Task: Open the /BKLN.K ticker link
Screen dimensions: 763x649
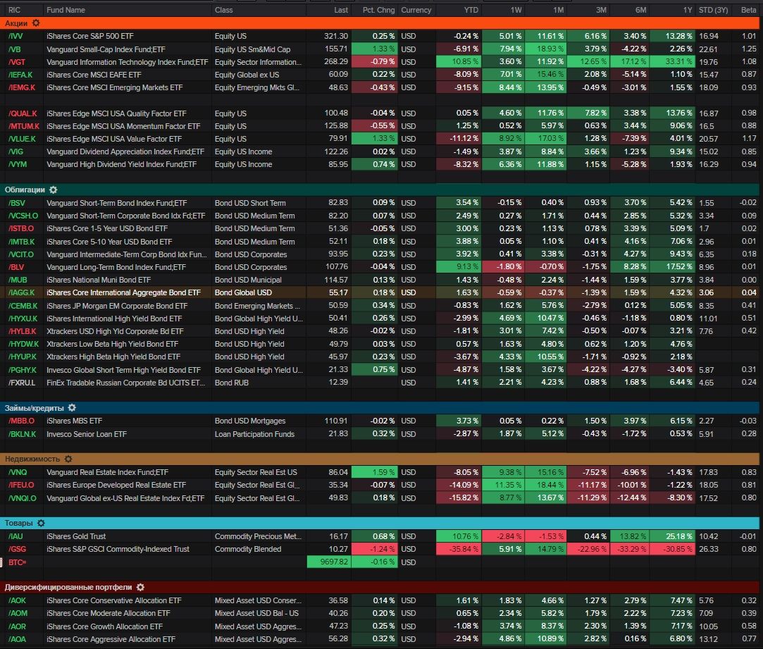Action: 22,434
